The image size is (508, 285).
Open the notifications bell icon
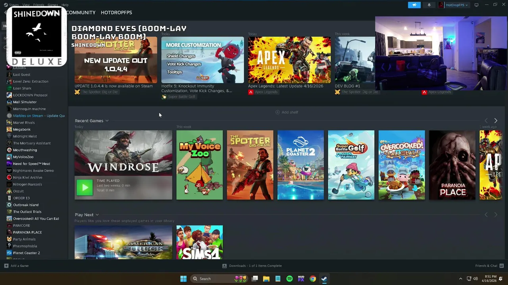pyautogui.click(x=429, y=5)
